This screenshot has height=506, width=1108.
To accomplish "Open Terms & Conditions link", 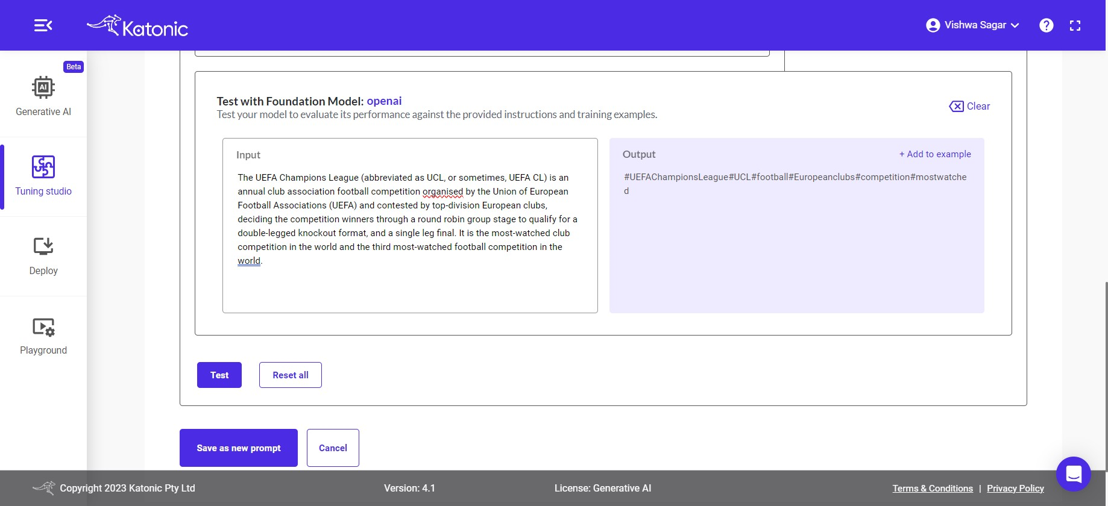I will coord(933,489).
